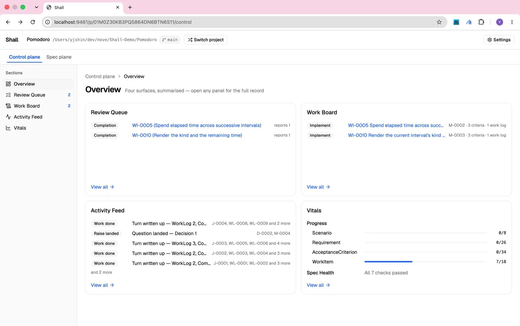Click 'All 7 checks passed' status
The height and width of the screenshot is (326, 520).
(x=386, y=273)
